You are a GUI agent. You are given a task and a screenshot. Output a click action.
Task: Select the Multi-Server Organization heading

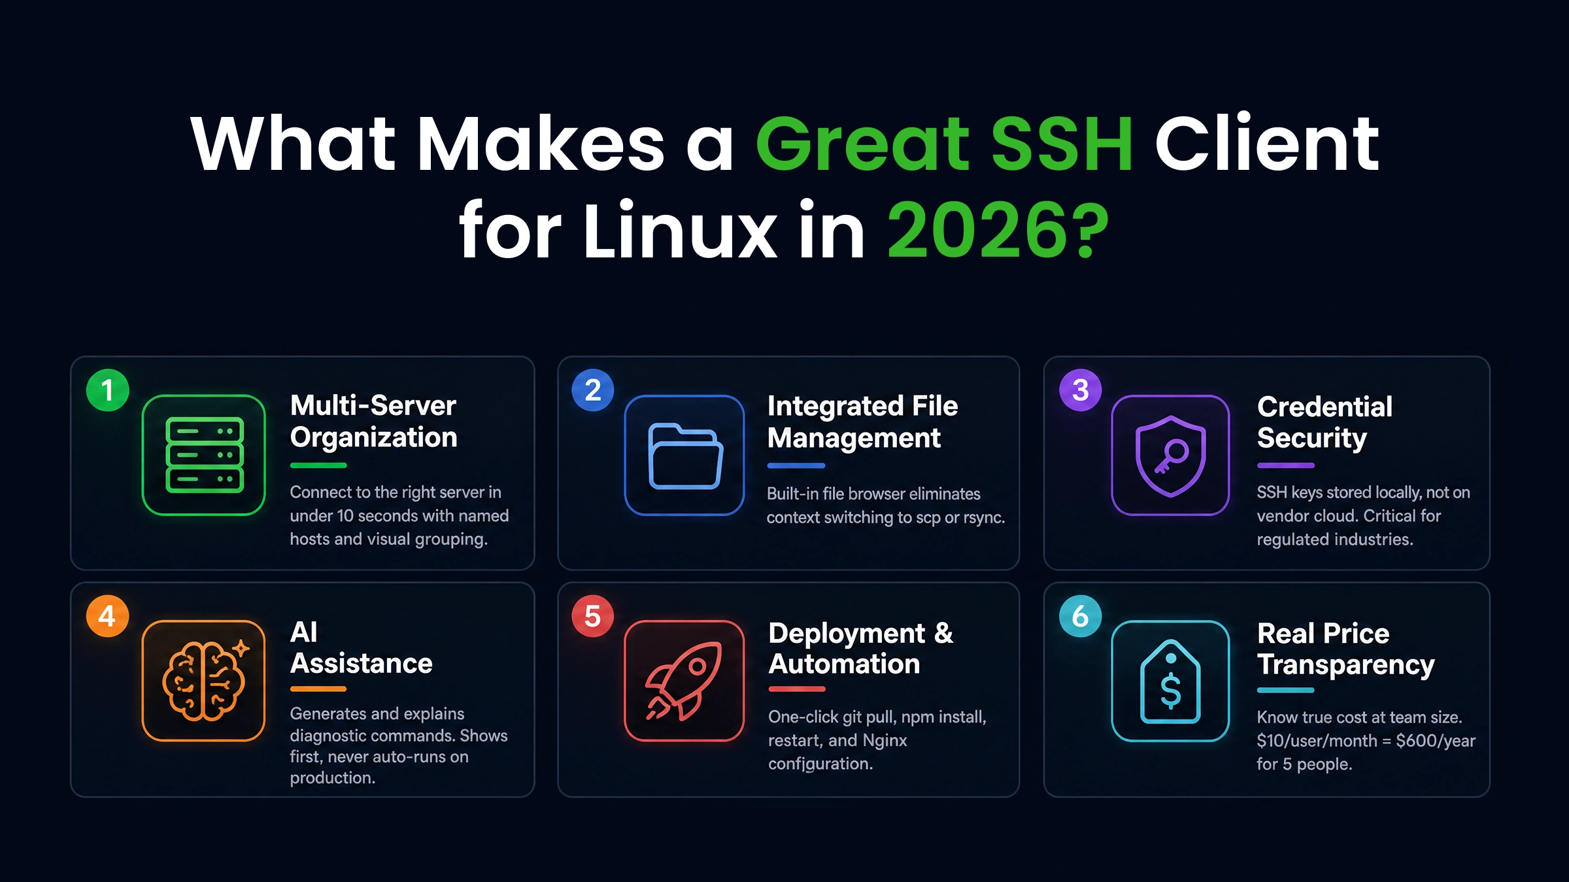373,421
